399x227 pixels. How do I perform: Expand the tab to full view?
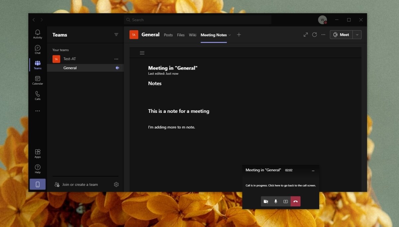tap(306, 35)
